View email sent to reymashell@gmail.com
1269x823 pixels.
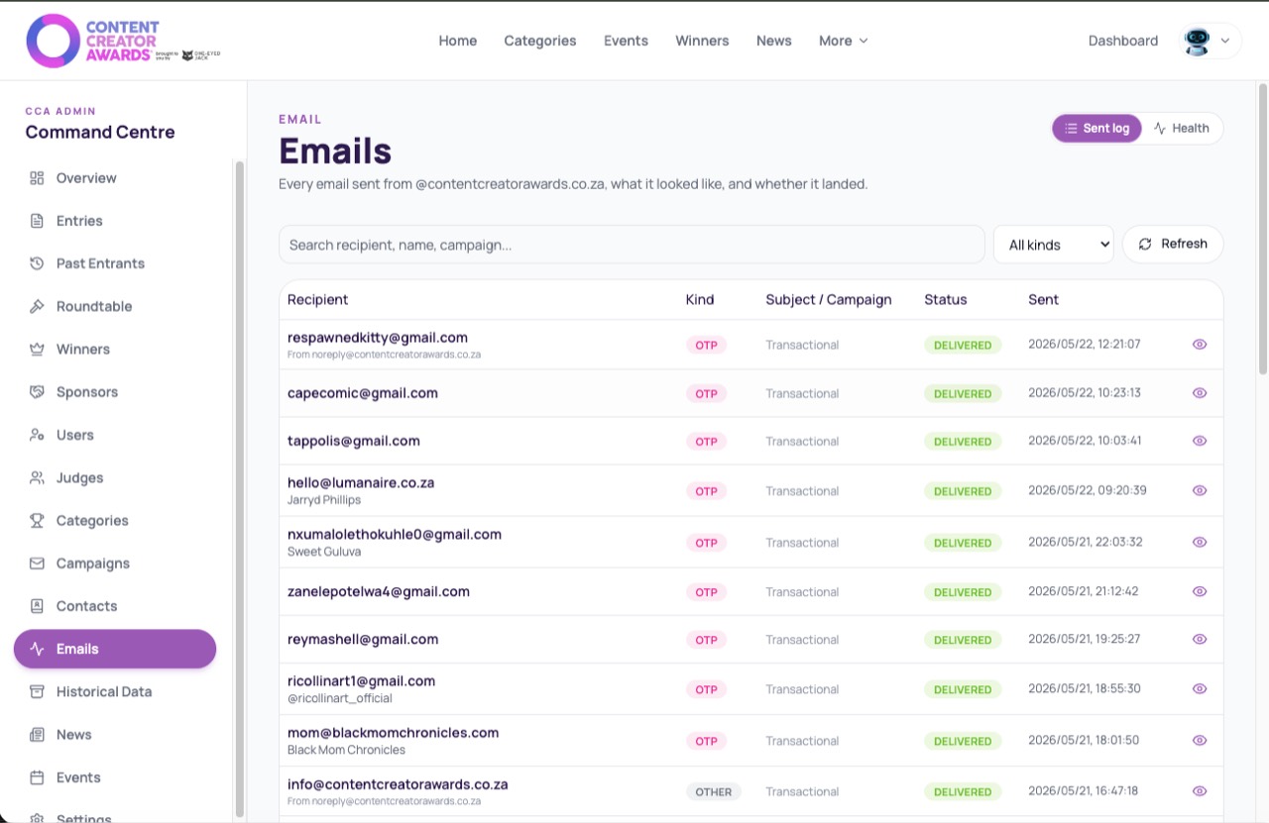[1200, 639]
